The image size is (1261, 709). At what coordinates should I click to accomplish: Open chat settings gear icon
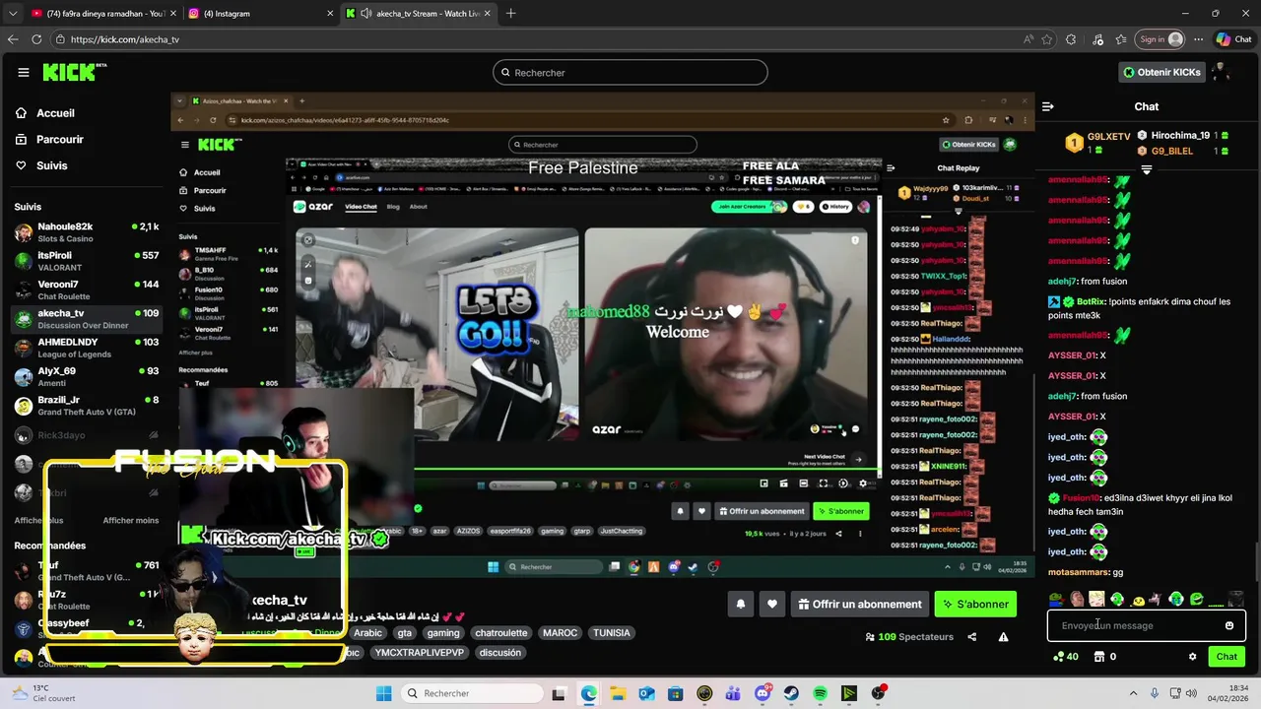tap(1192, 657)
